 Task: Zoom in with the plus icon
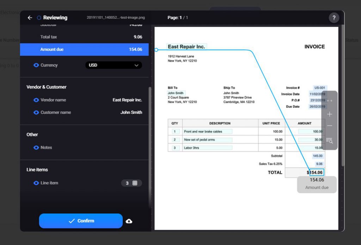[330, 114]
